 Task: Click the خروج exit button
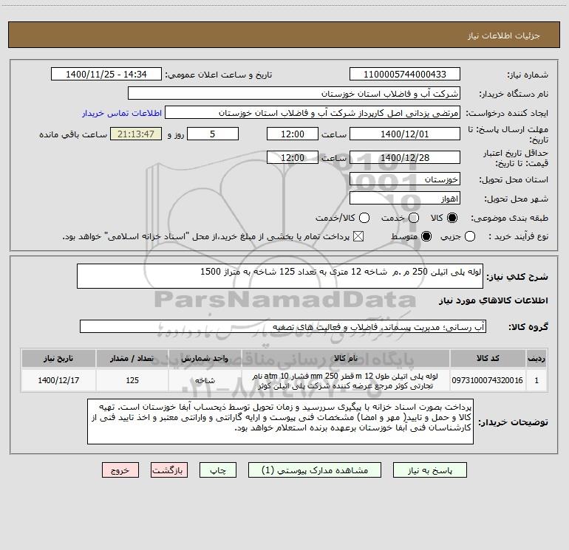pos(120,470)
